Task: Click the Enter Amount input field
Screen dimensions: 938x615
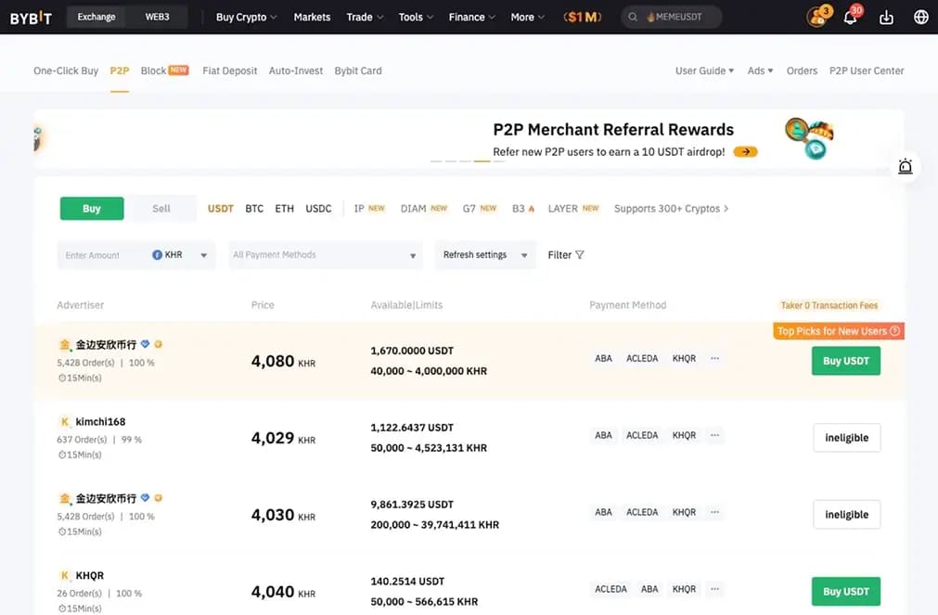Action: point(102,255)
